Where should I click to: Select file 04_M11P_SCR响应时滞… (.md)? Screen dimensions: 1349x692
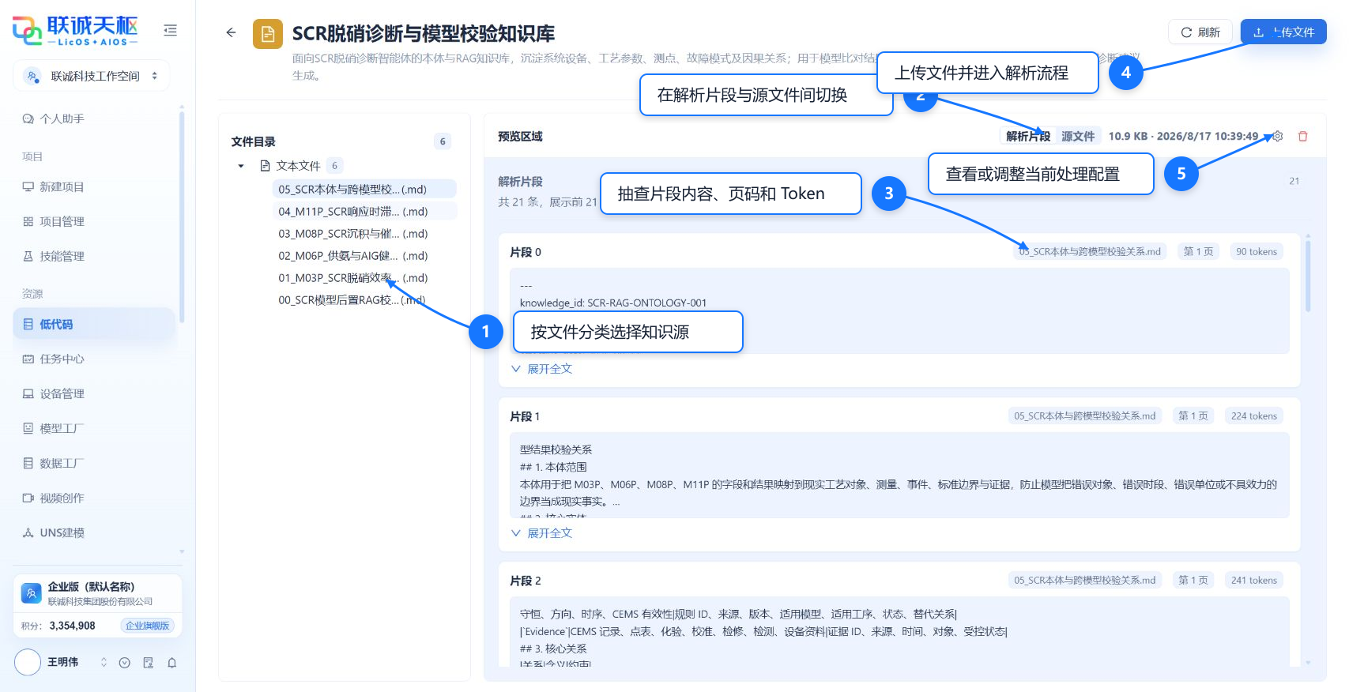pos(364,212)
